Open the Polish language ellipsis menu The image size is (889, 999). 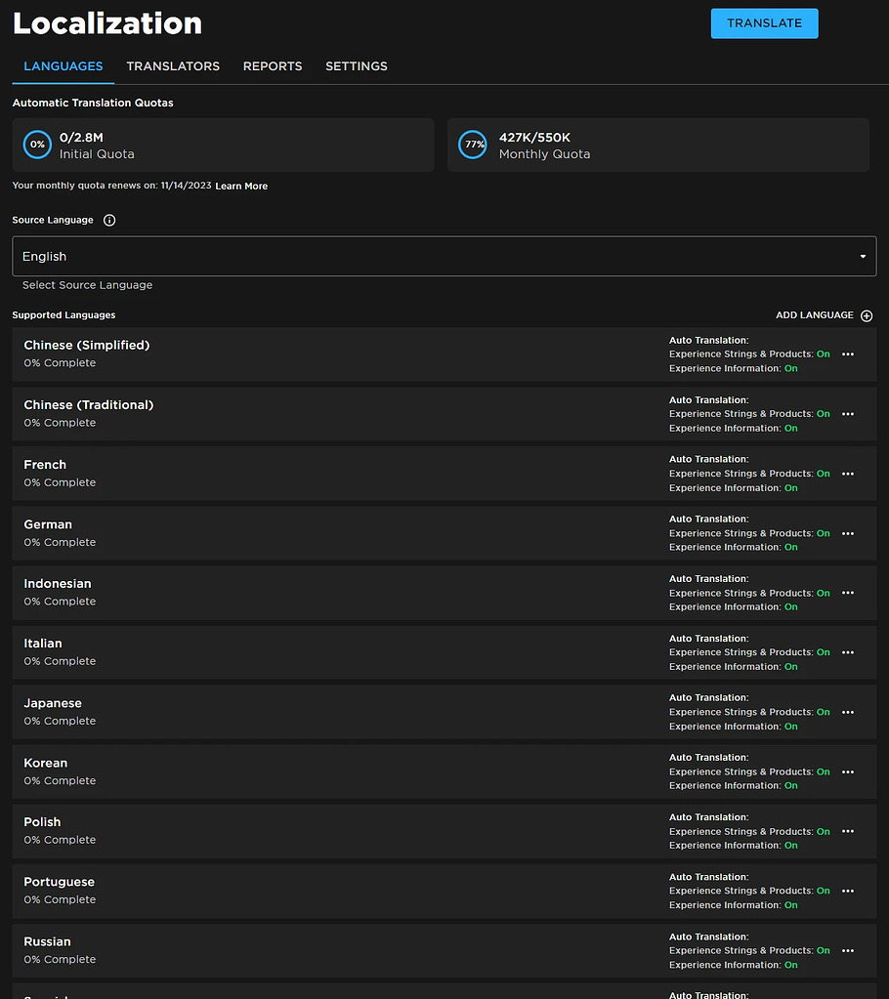848,831
